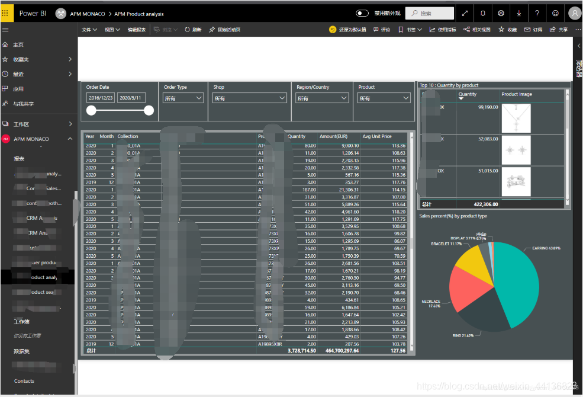Open the Shop slicer dropdown

click(x=250, y=98)
